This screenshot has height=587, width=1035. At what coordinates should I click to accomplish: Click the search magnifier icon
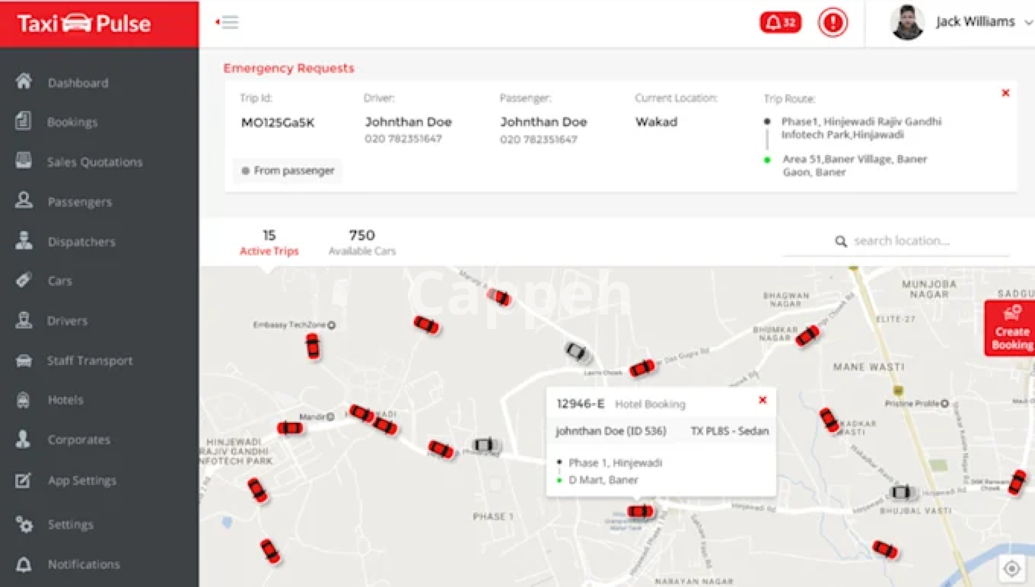(840, 241)
